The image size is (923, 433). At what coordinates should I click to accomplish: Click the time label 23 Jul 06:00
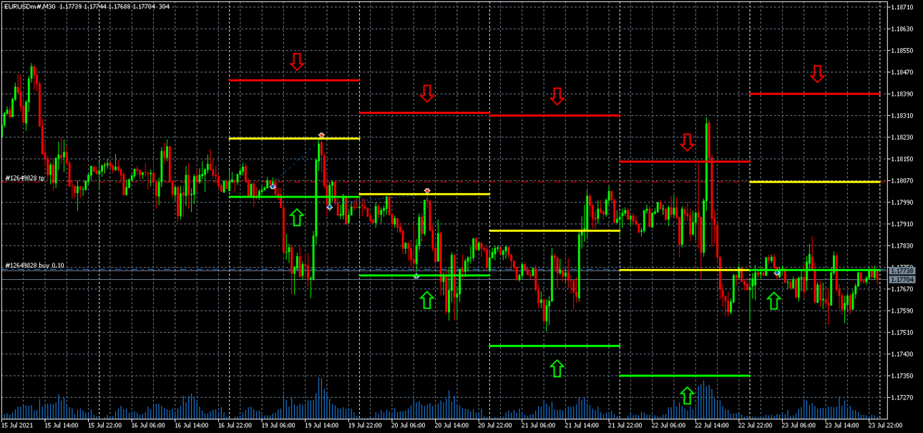pyautogui.click(x=799, y=426)
